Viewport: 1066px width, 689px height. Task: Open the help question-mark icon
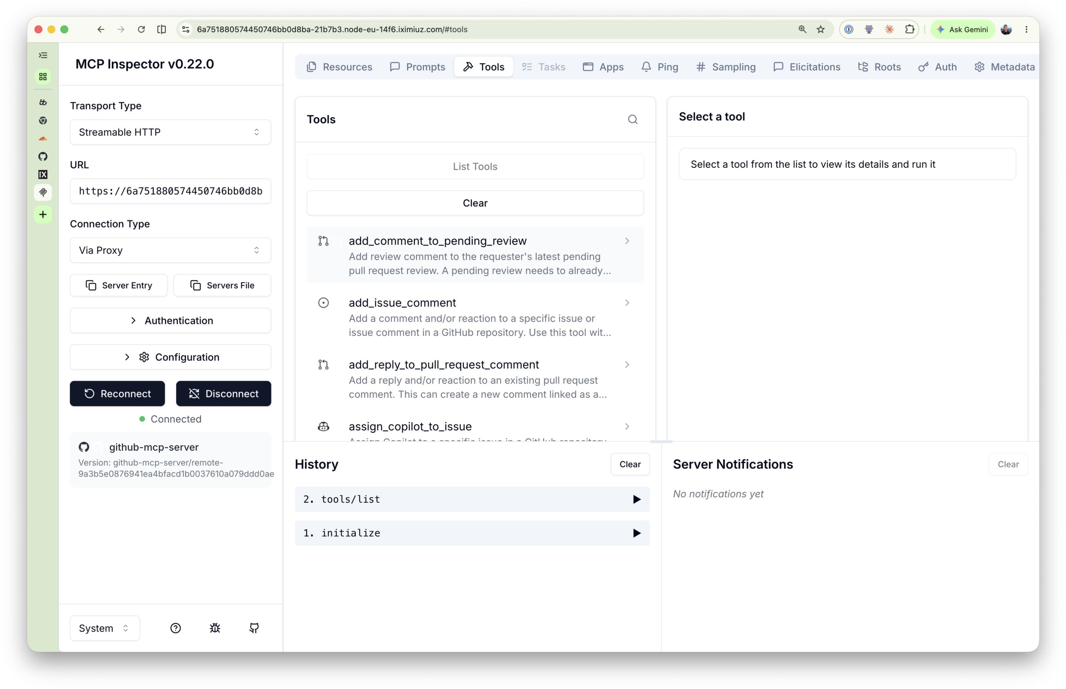176,628
